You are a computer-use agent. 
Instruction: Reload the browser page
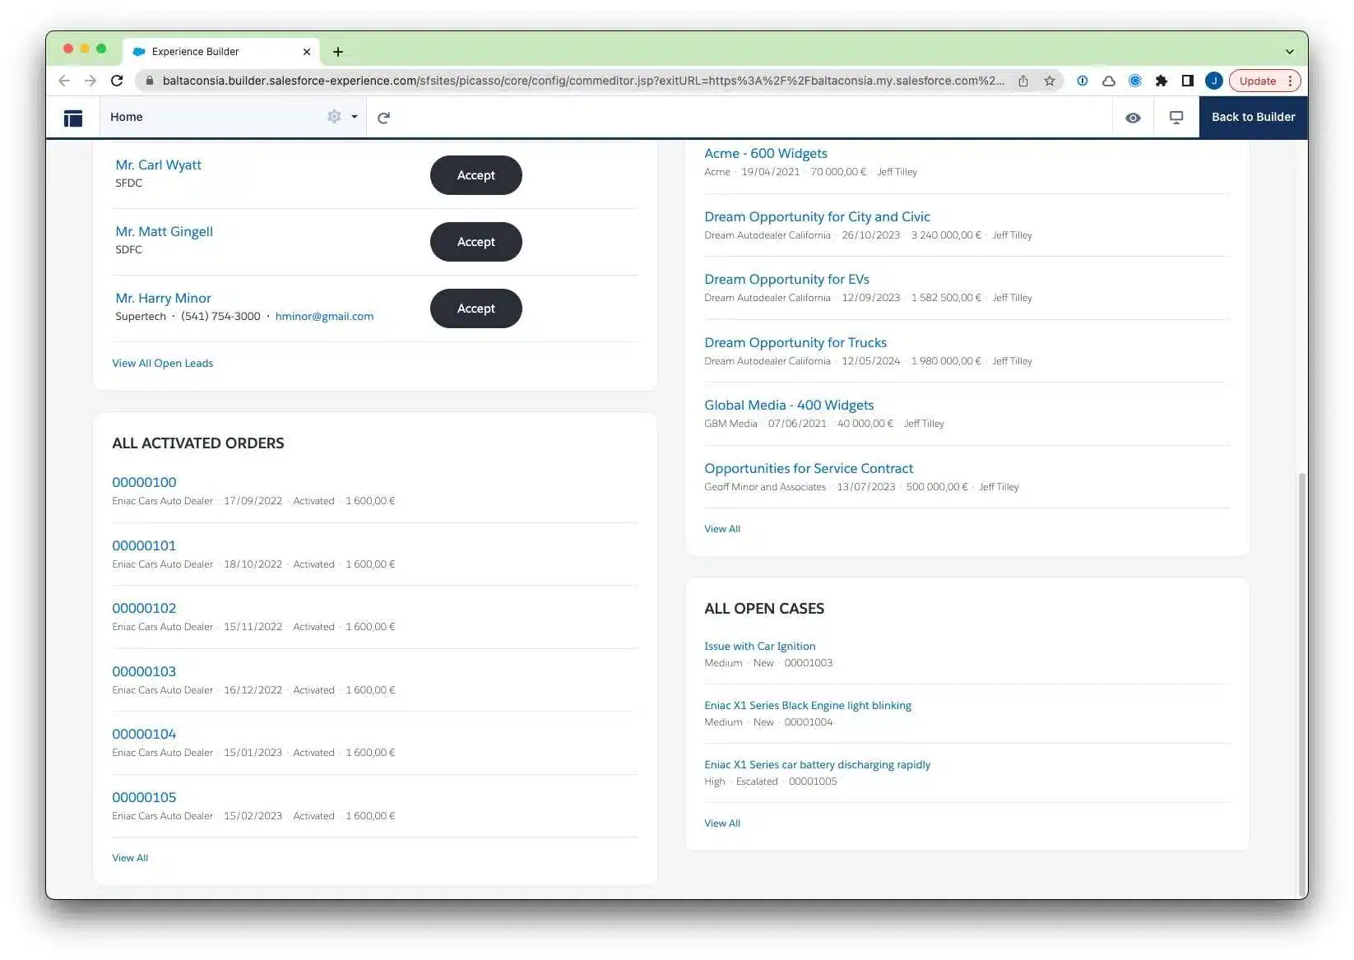117,81
